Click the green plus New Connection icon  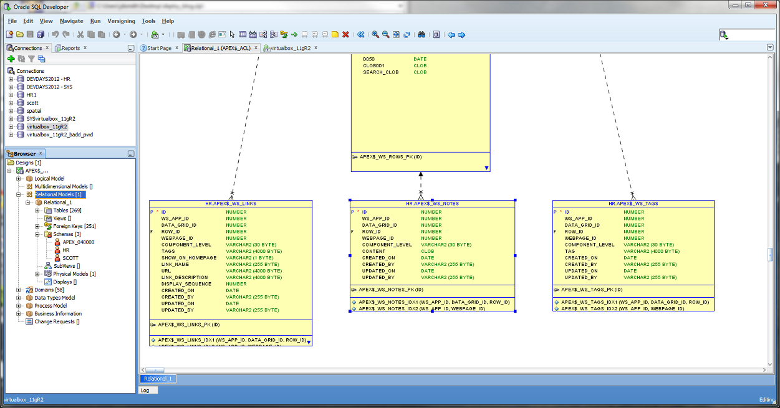click(x=11, y=59)
